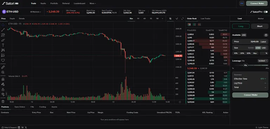The height and width of the screenshot is (129, 270).
Task: Switch to the Depth chart tab
Action: pos(12,19)
